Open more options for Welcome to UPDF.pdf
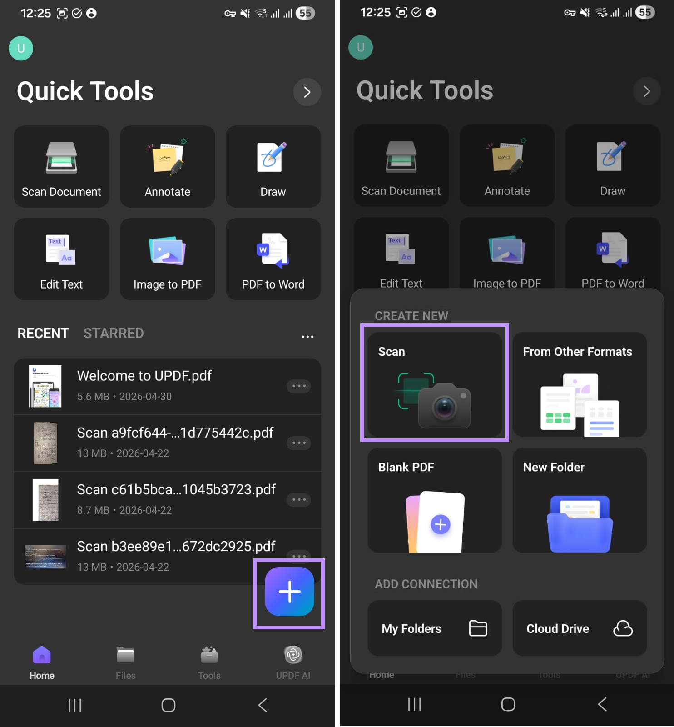 [299, 386]
